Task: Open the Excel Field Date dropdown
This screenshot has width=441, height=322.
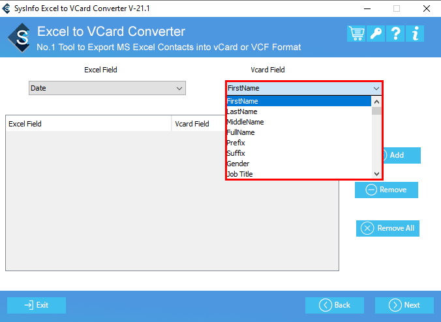Action: pyautogui.click(x=107, y=88)
